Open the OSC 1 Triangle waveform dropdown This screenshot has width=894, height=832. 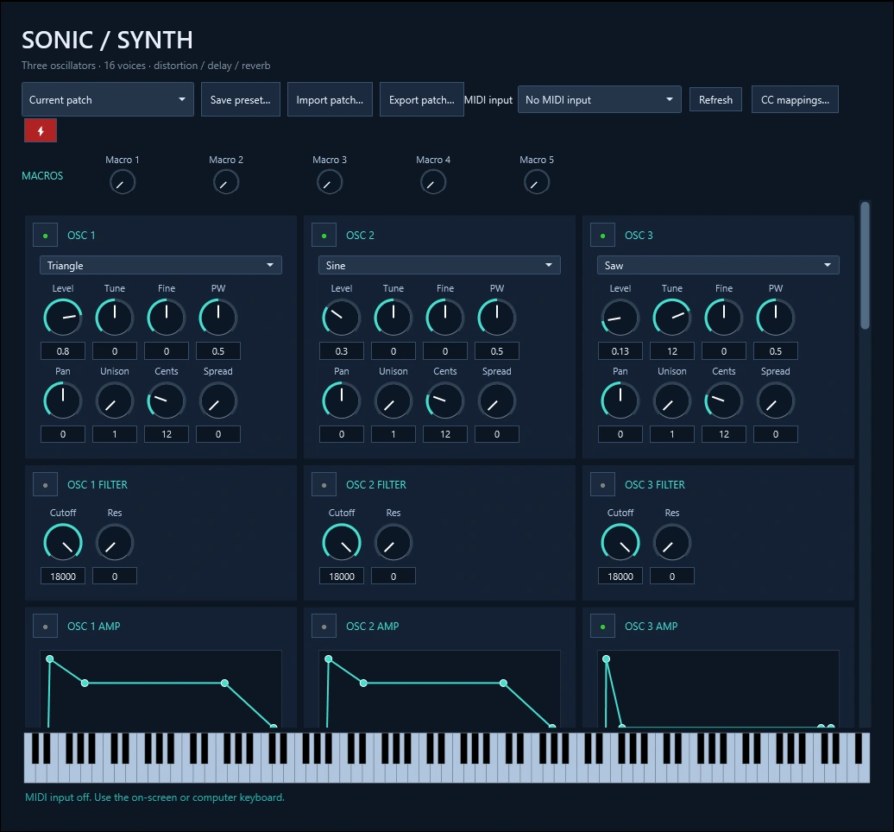point(161,265)
